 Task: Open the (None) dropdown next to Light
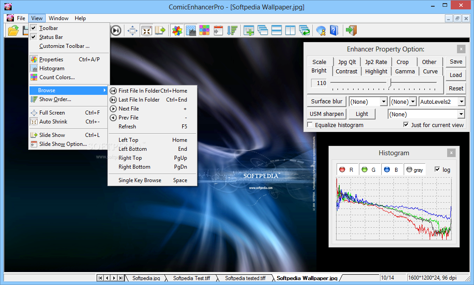(461, 114)
